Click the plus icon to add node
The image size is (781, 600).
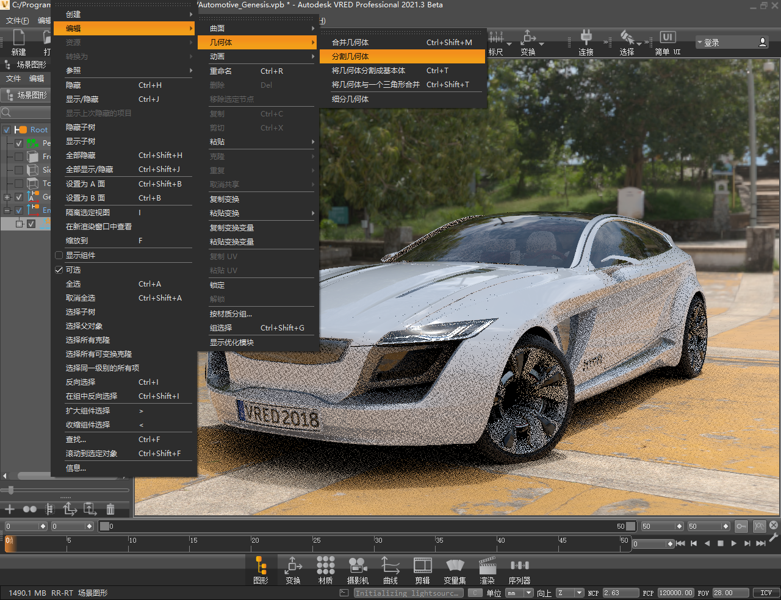10,509
